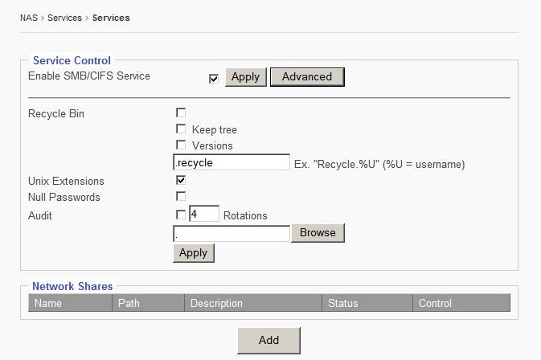The height and width of the screenshot is (360, 541).
Task: Enable the Keep tree option
Action: click(x=181, y=129)
